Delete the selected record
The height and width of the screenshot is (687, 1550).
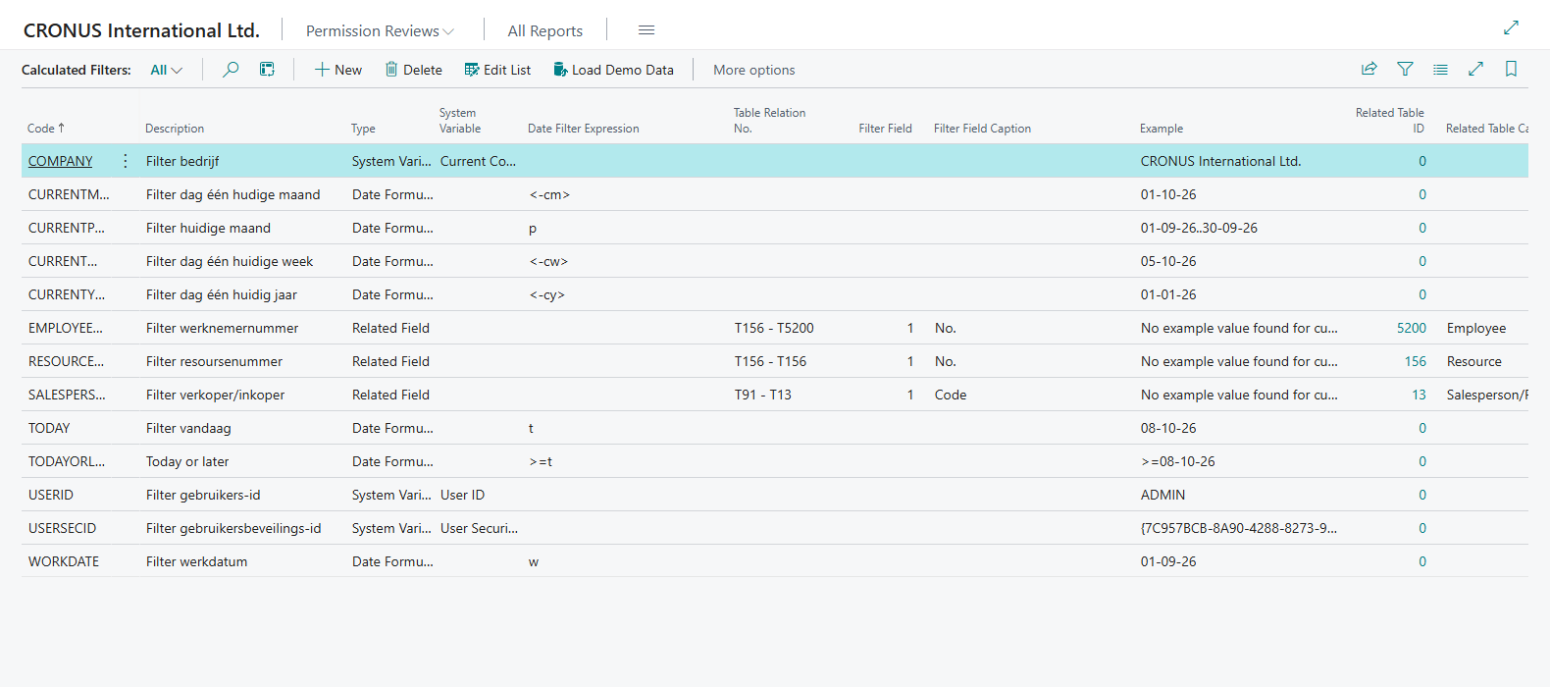[414, 70]
